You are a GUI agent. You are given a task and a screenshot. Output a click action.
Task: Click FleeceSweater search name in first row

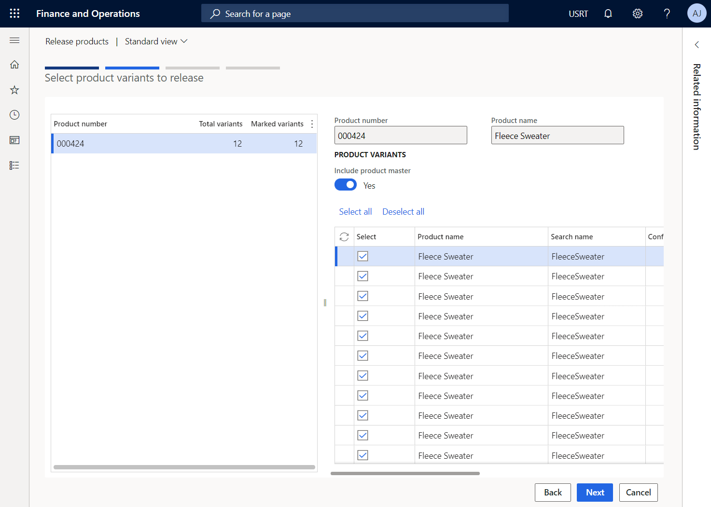point(578,257)
